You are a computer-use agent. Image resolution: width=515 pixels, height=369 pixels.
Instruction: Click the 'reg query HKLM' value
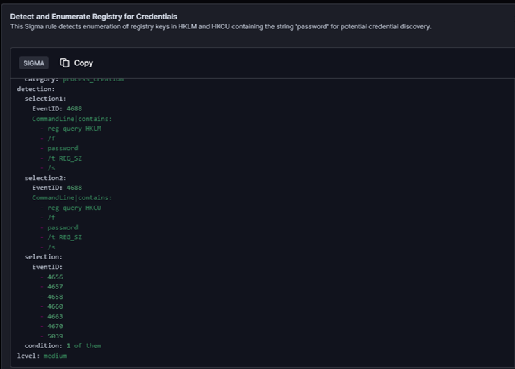tap(74, 129)
